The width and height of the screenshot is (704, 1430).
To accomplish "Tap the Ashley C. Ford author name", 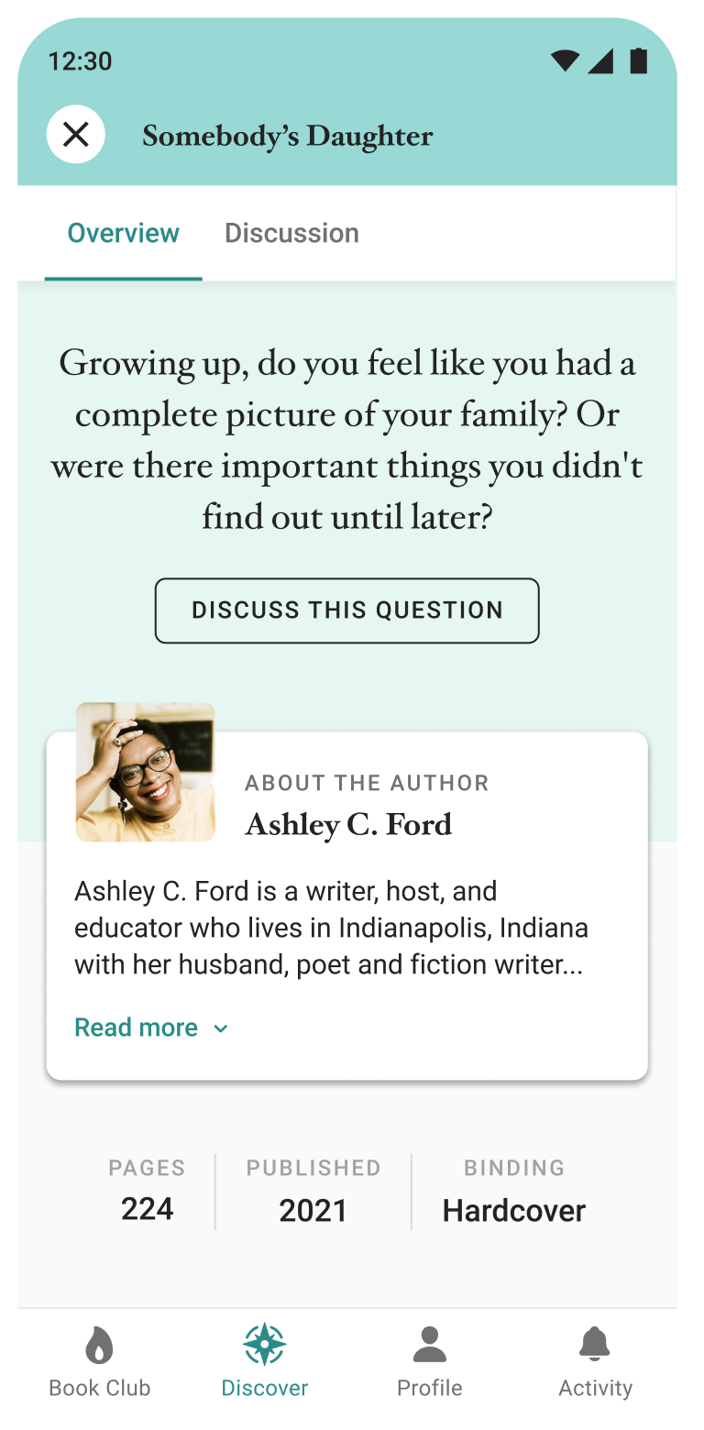I will [x=348, y=824].
